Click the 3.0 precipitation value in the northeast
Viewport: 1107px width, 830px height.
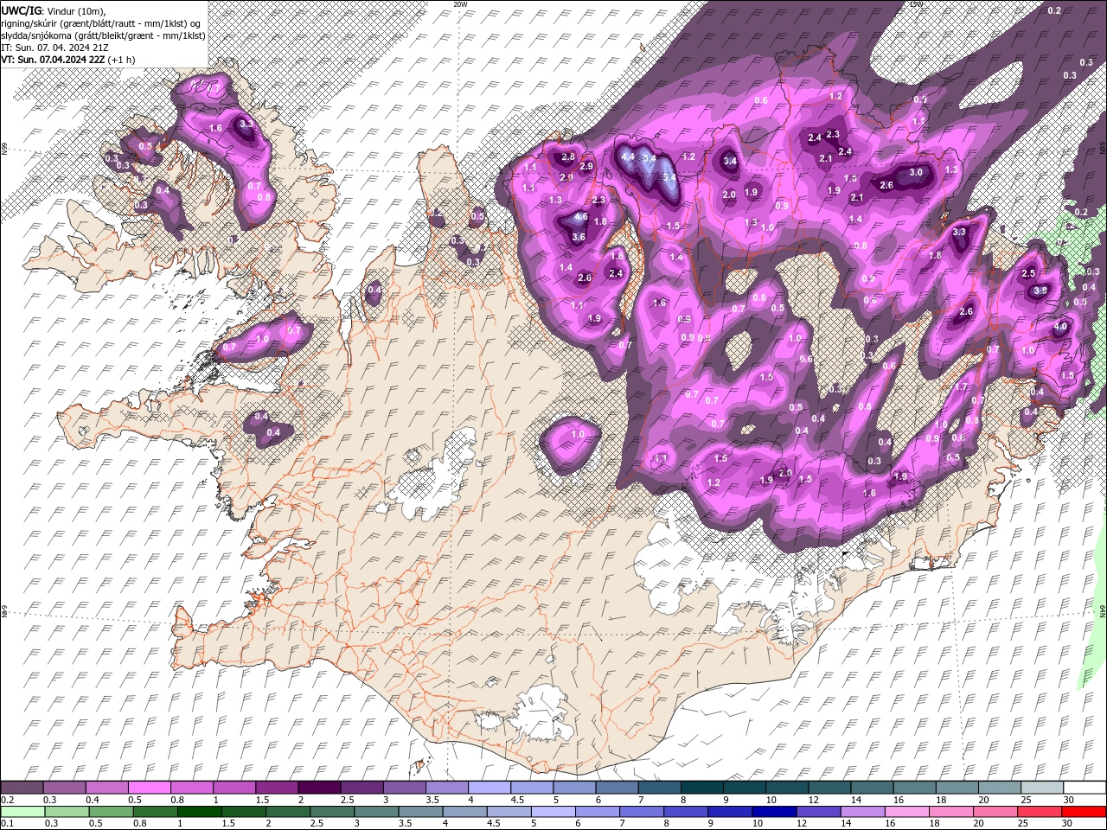click(917, 172)
